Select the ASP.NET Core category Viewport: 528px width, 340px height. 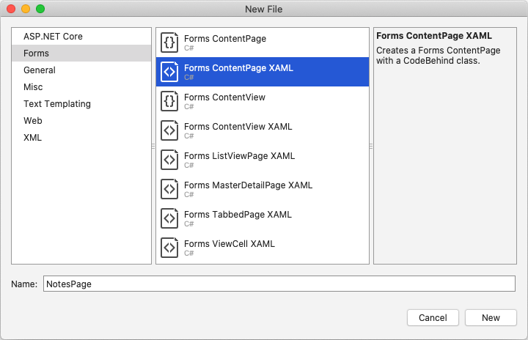(x=53, y=37)
